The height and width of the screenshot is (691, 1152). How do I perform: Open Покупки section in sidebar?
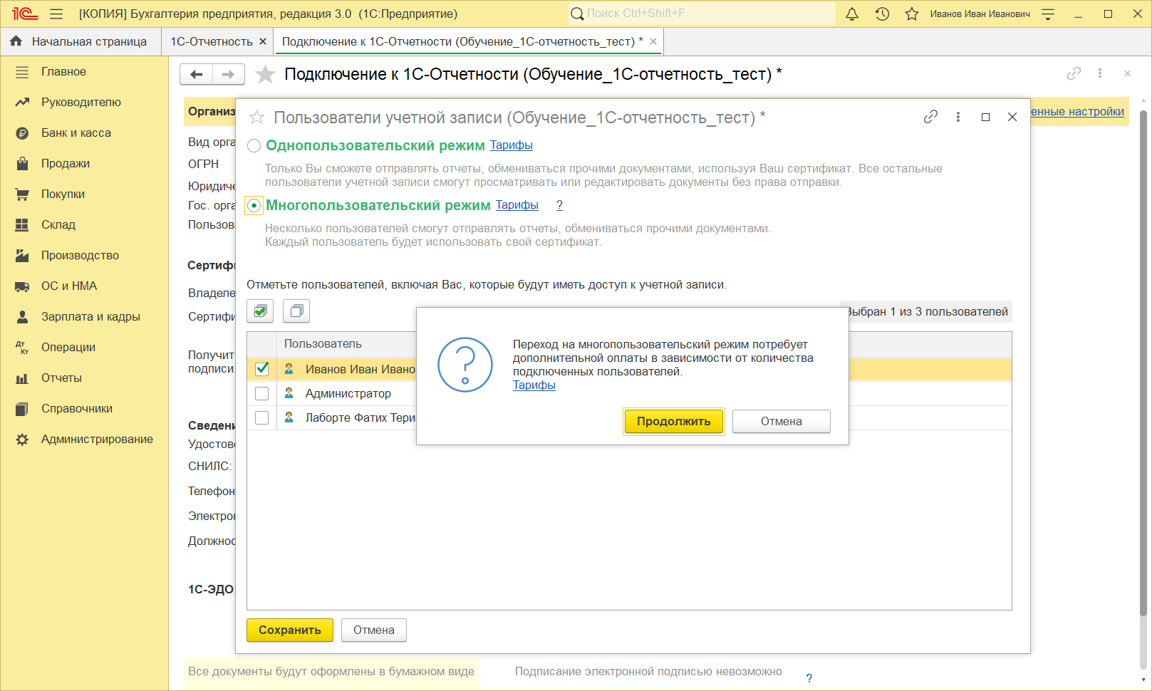pos(63,194)
